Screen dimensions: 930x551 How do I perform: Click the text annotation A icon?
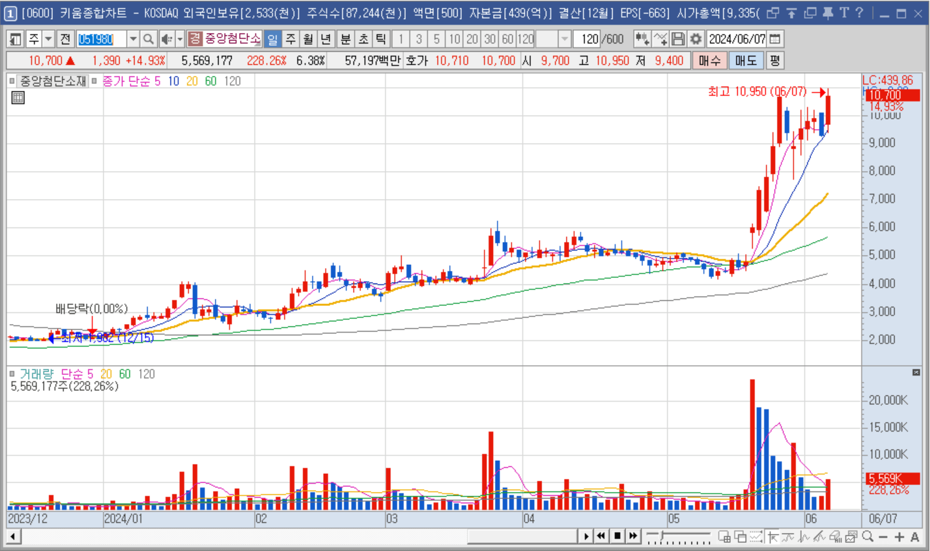[x=914, y=537]
